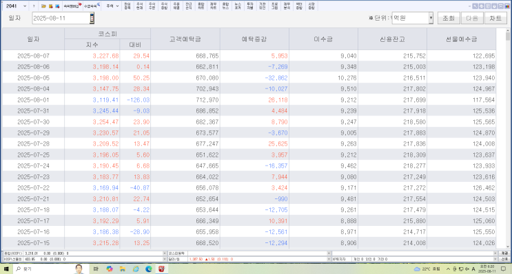
Task: Click the lock icon at top right
Action: (x=494, y=6)
